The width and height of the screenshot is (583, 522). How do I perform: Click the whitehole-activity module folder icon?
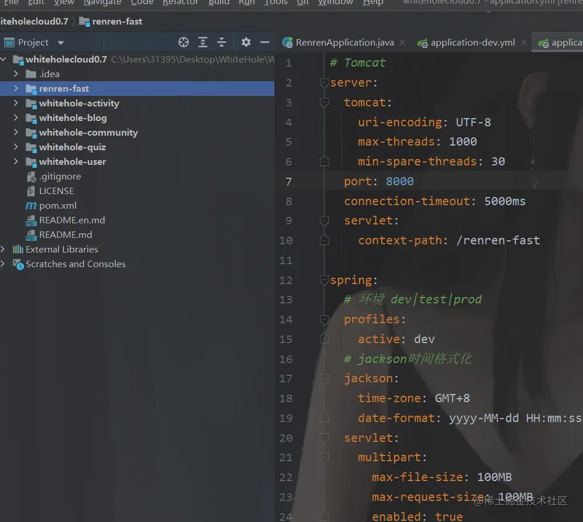tap(31, 103)
